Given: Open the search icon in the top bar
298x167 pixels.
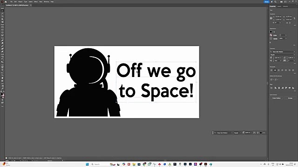Looking at the screenshot, I should [x=275, y=2].
